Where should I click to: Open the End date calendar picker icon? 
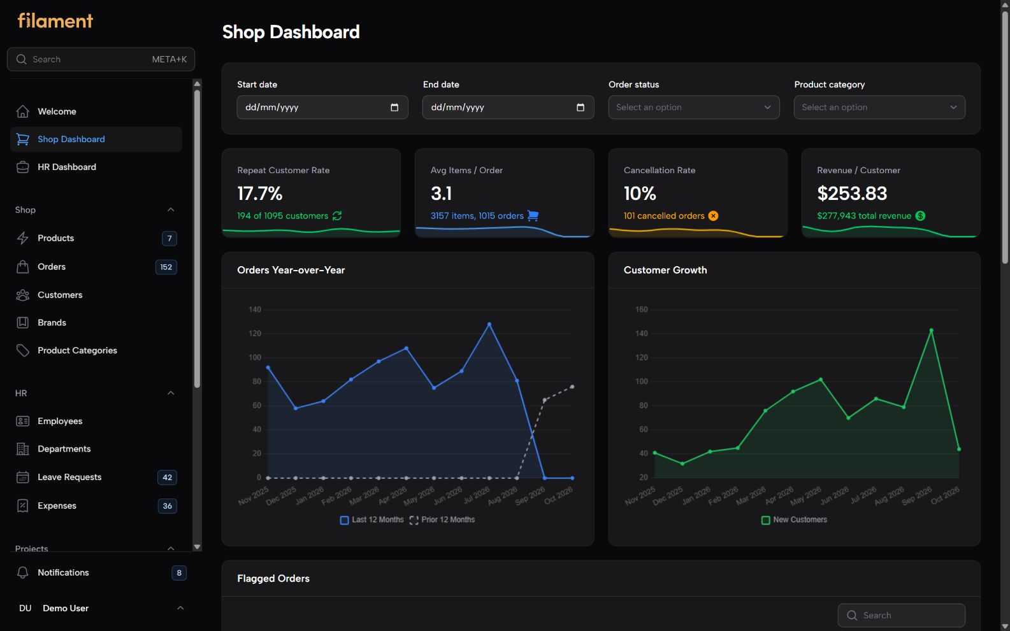point(581,108)
